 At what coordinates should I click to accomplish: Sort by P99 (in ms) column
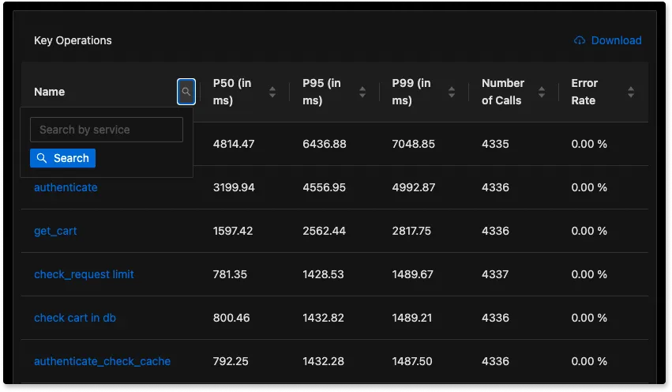452,92
